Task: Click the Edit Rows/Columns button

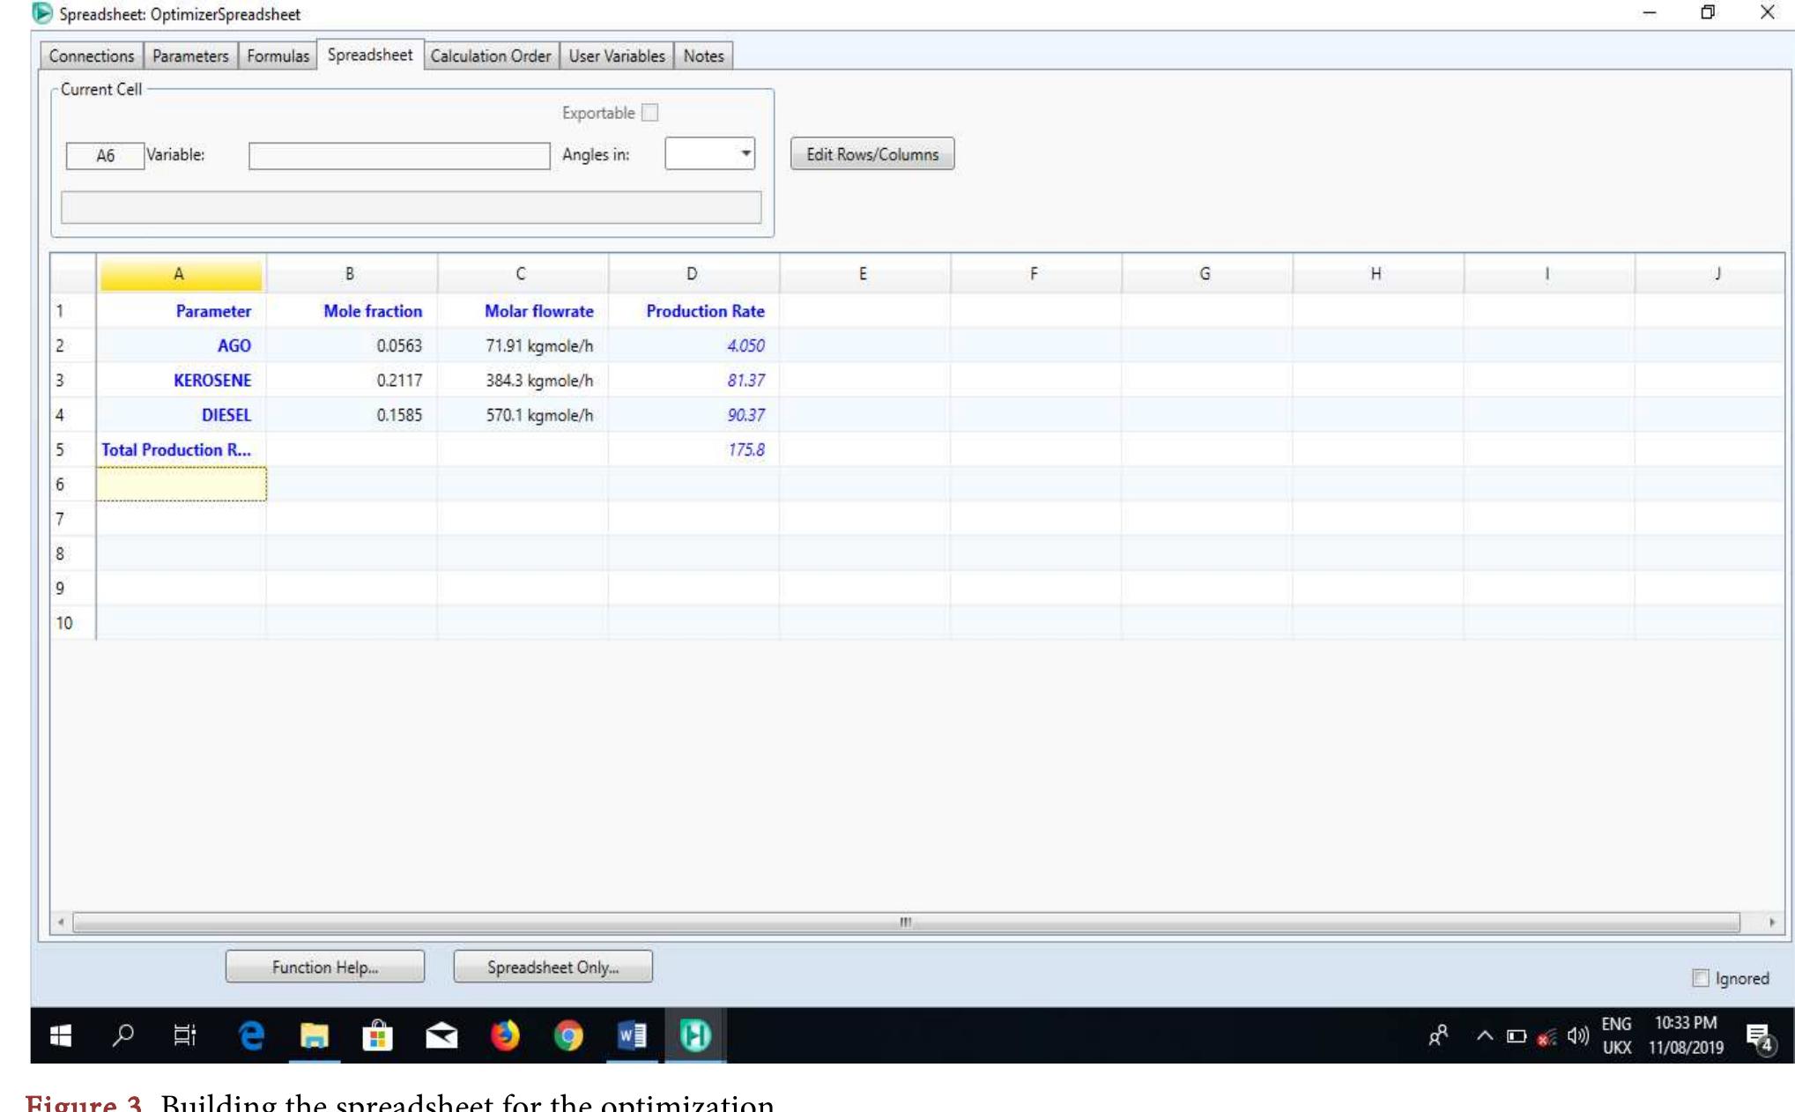Action: [872, 154]
